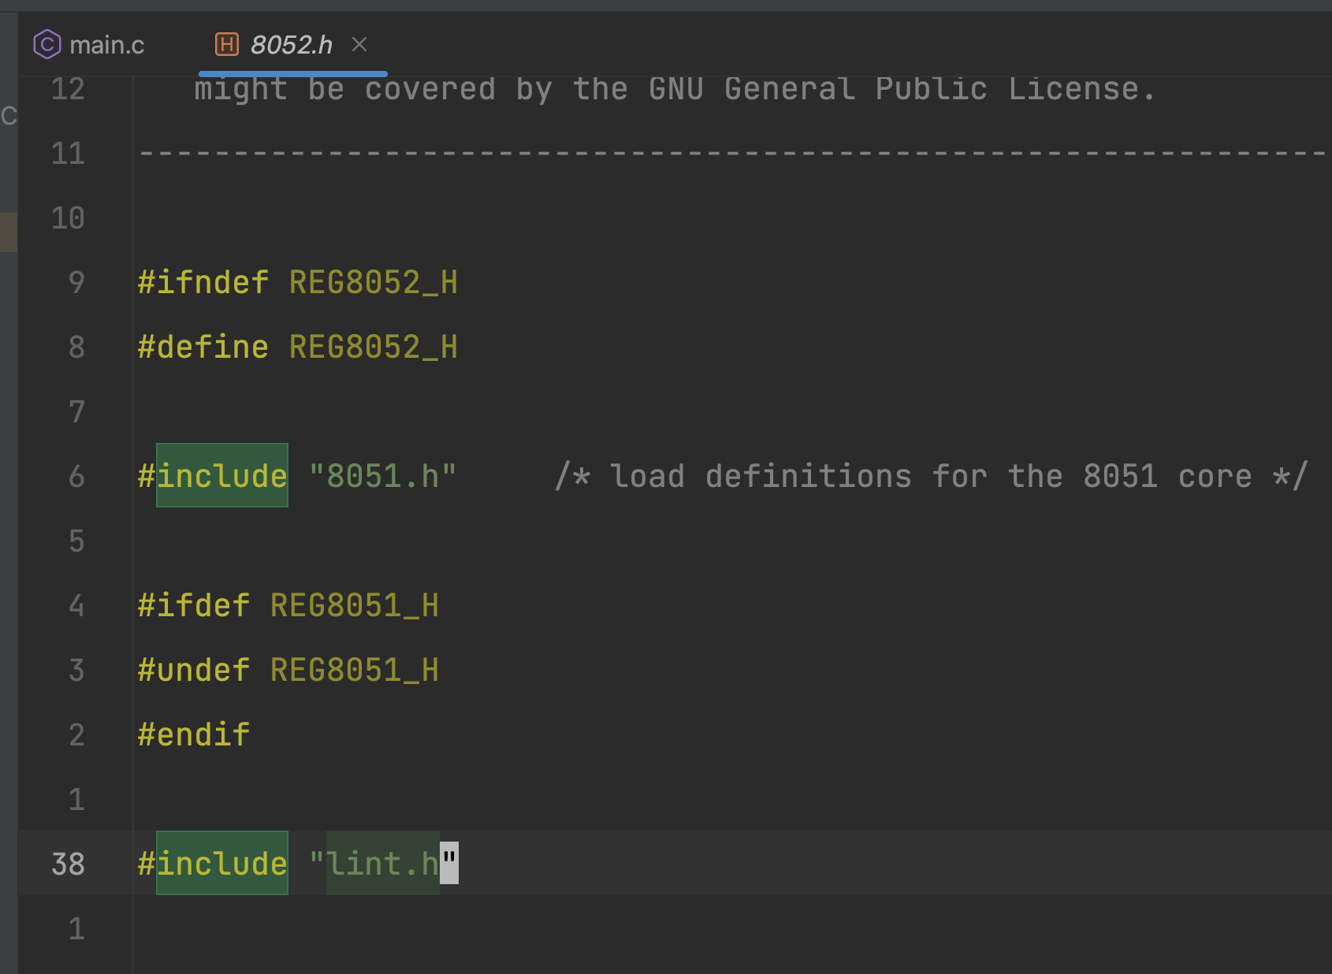The height and width of the screenshot is (974, 1332).
Task: Click the "8051.h" include filename string
Action: tap(383, 476)
